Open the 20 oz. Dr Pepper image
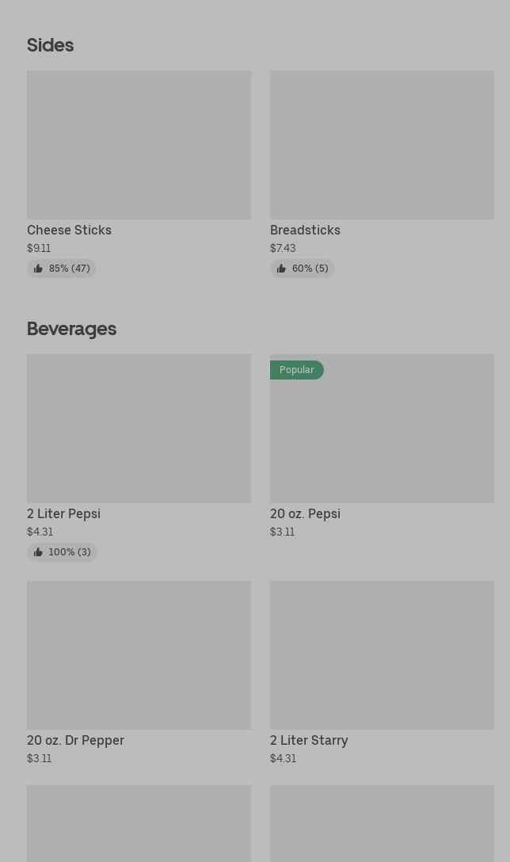 click(139, 655)
